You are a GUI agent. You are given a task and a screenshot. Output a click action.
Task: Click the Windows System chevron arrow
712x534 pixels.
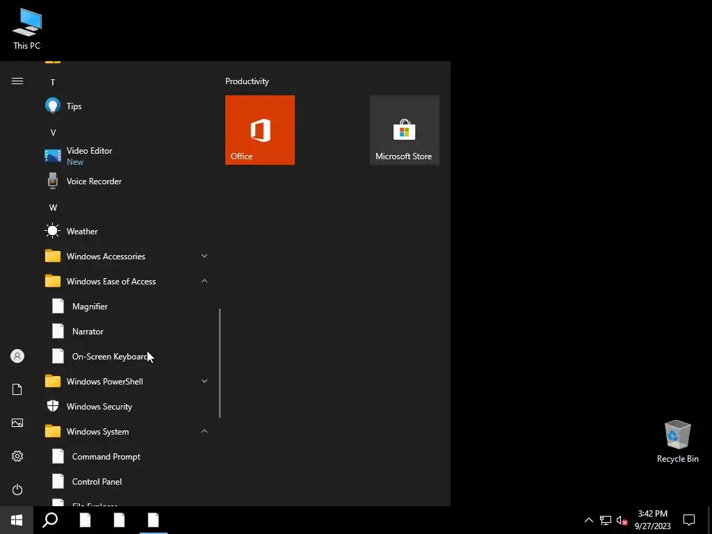click(x=204, y=431)
